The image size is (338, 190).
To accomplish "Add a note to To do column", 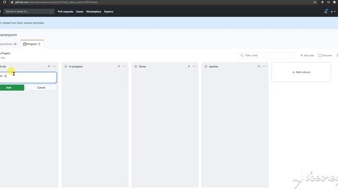I will (x=49, y=66).
